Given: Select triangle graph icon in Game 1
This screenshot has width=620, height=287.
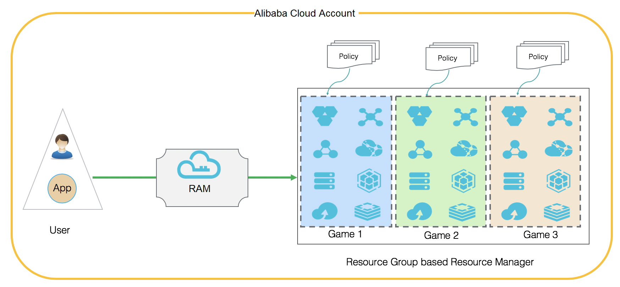Looking at the screenshot, I should [325, 149].
